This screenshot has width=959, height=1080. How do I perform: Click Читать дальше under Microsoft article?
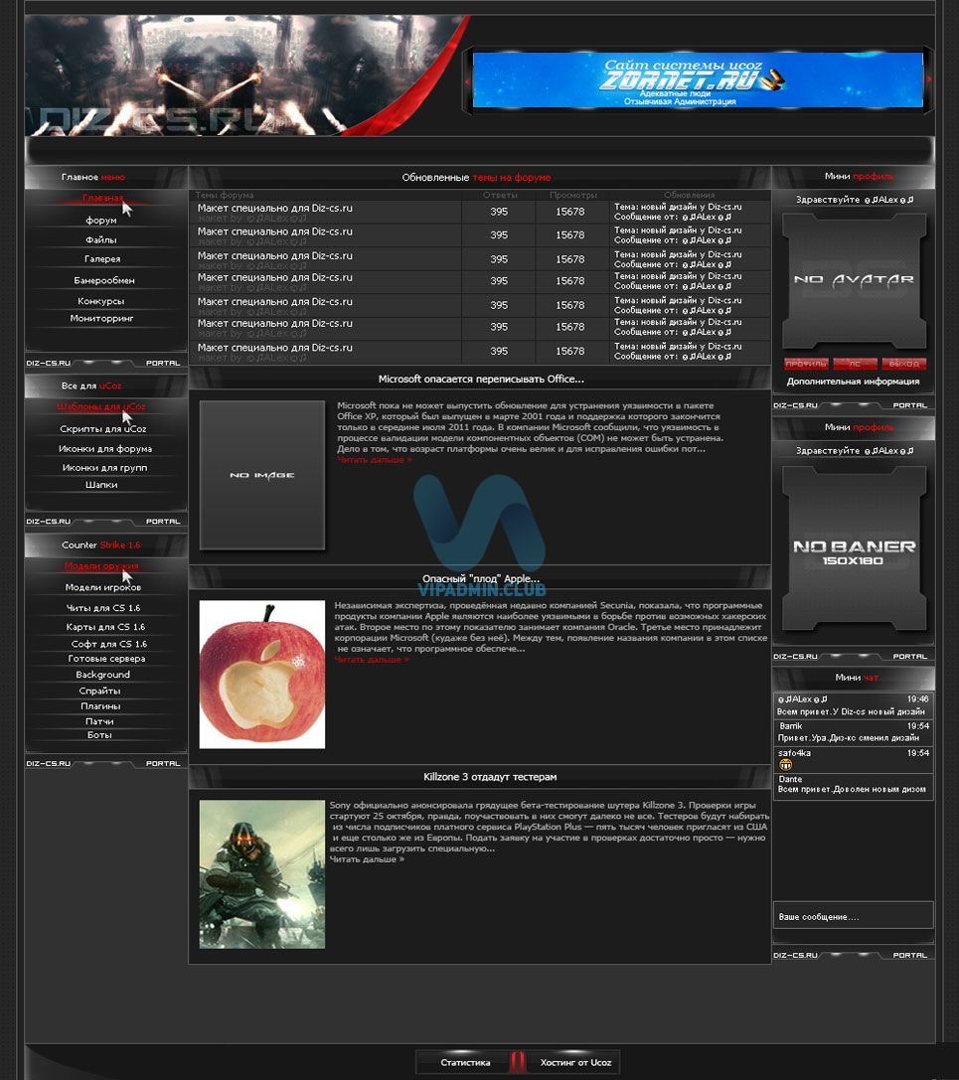374,459
